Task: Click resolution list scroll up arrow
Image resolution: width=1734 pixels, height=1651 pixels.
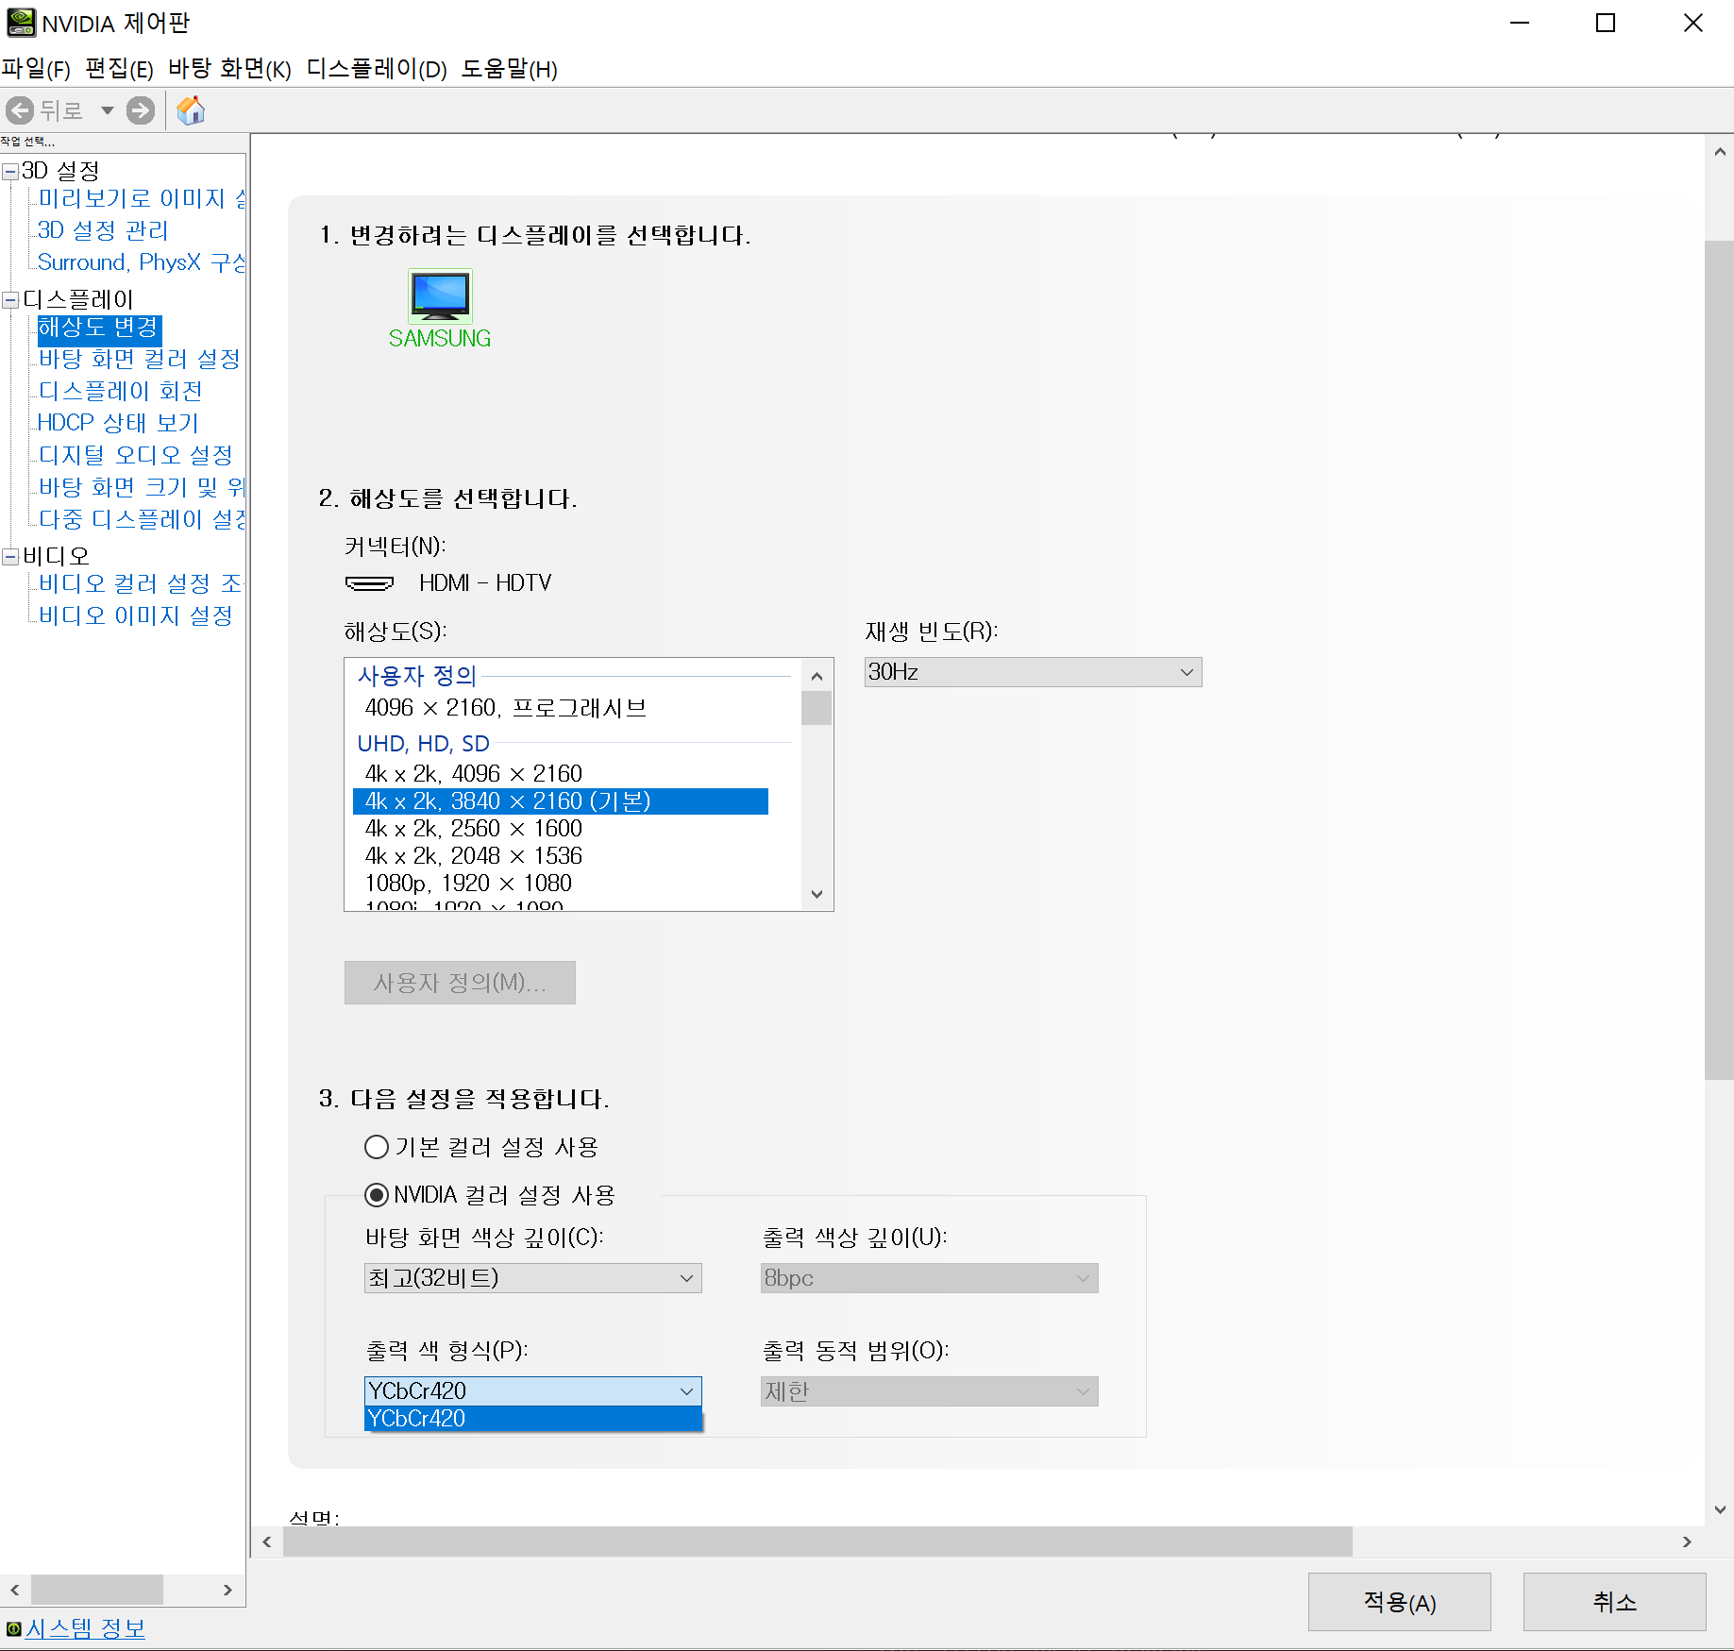Action: click(816, 675)
